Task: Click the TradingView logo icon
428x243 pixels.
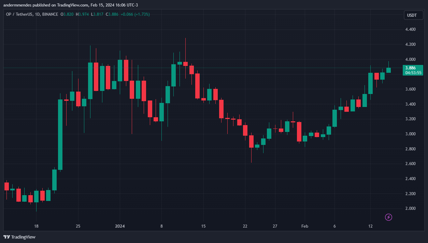Action: (6, 237)
